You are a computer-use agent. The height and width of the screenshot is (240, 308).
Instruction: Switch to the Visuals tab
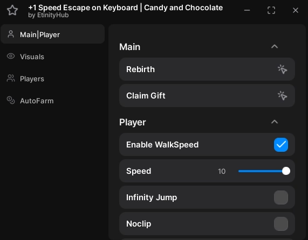coord(53,57)
